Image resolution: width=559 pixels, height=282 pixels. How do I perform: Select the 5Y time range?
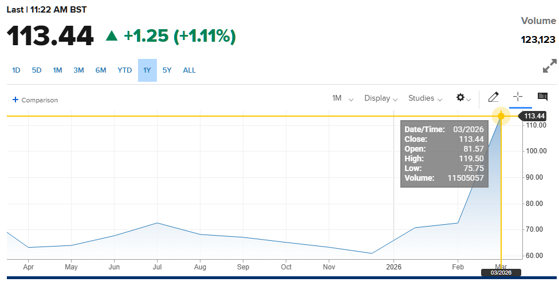167,70
